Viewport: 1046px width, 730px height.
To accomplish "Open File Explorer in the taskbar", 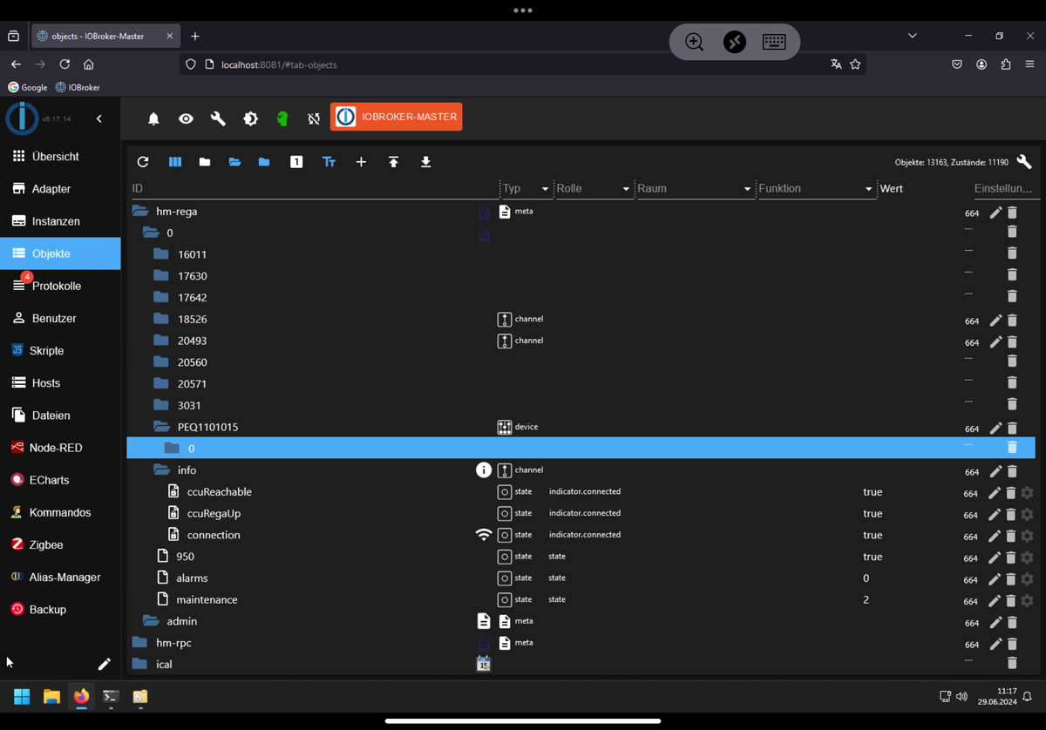I will 51,696.
